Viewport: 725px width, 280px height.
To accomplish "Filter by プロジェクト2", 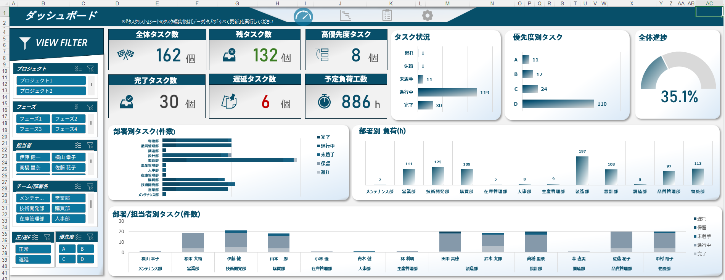I will click(51, 91).
